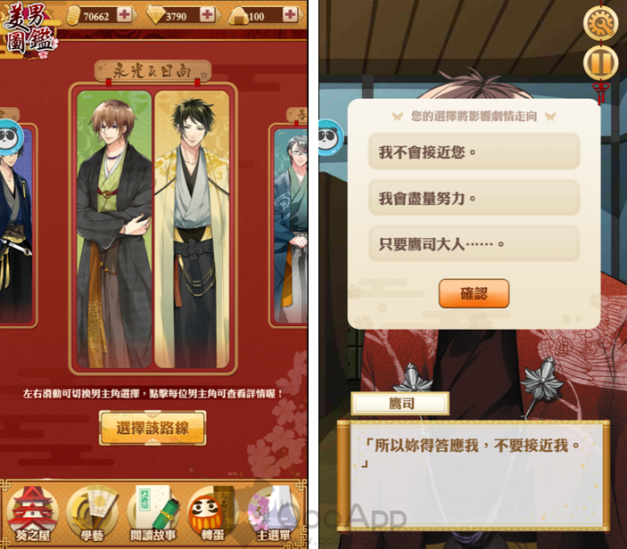Tap the panda bubble on the dialogue screen

[x=330, y=138]
